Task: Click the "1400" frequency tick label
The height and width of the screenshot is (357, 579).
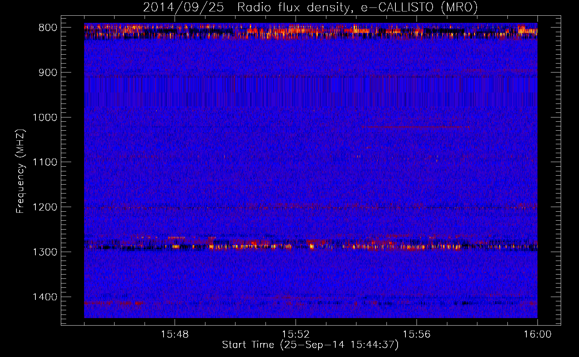Action: [45, 297]
